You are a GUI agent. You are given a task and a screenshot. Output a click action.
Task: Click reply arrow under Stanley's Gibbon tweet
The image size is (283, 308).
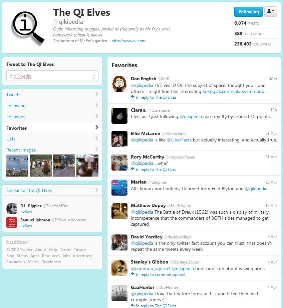coord(133,274)
